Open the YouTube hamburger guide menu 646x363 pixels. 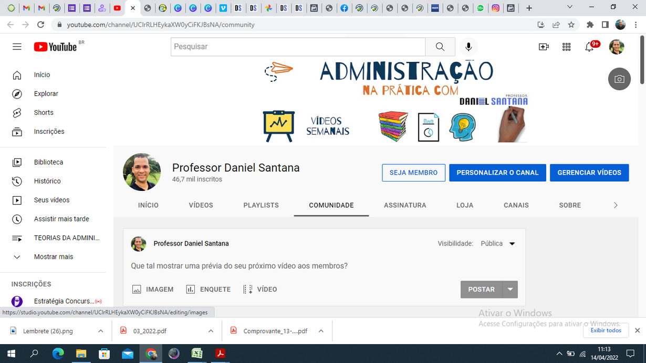click(17, 47)
